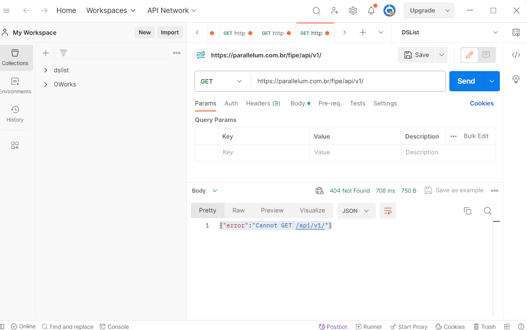Click the filter collections icon
527x330 pixels.
(63, 53)
